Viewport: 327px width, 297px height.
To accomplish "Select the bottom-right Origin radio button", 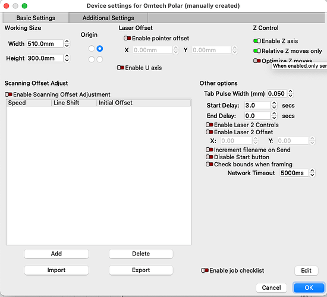I will point(100,59).
